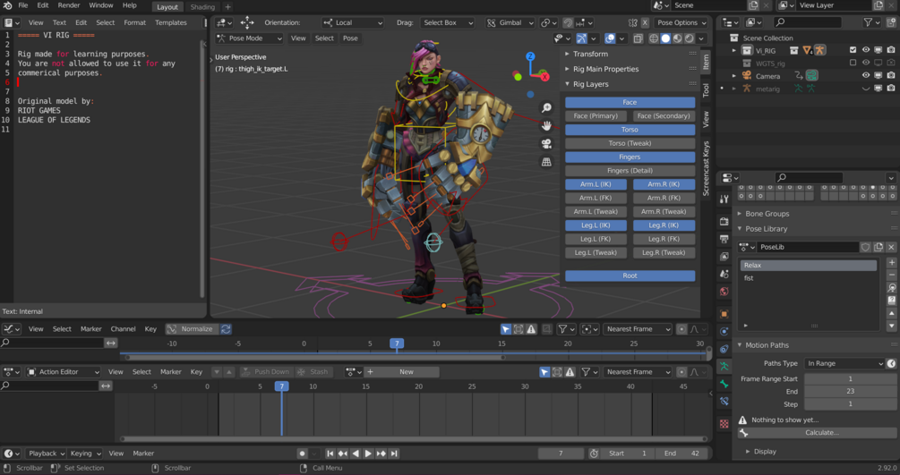Toggle X-ray display in viewport header

[x=638, y=38]
